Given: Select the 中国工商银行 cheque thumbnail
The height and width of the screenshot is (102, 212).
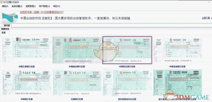Looking at the screenshot, I should (x=27, y=50).
